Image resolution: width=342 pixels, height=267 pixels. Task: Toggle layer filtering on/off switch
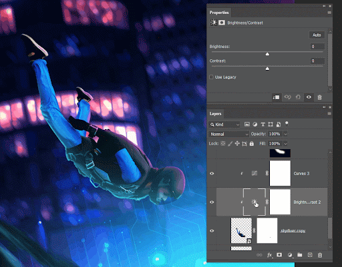coord(287,124)
